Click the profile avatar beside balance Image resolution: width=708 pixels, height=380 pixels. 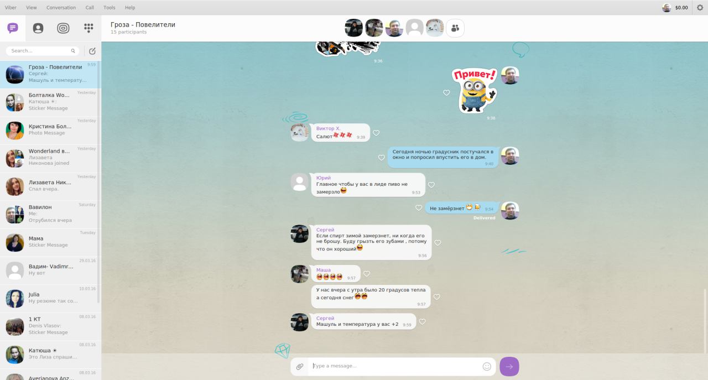click(667, 8)
